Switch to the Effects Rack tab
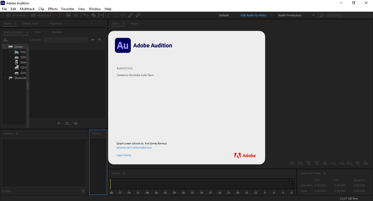Image resolution: width=373 pixels, height=201 pixels. 30,23
